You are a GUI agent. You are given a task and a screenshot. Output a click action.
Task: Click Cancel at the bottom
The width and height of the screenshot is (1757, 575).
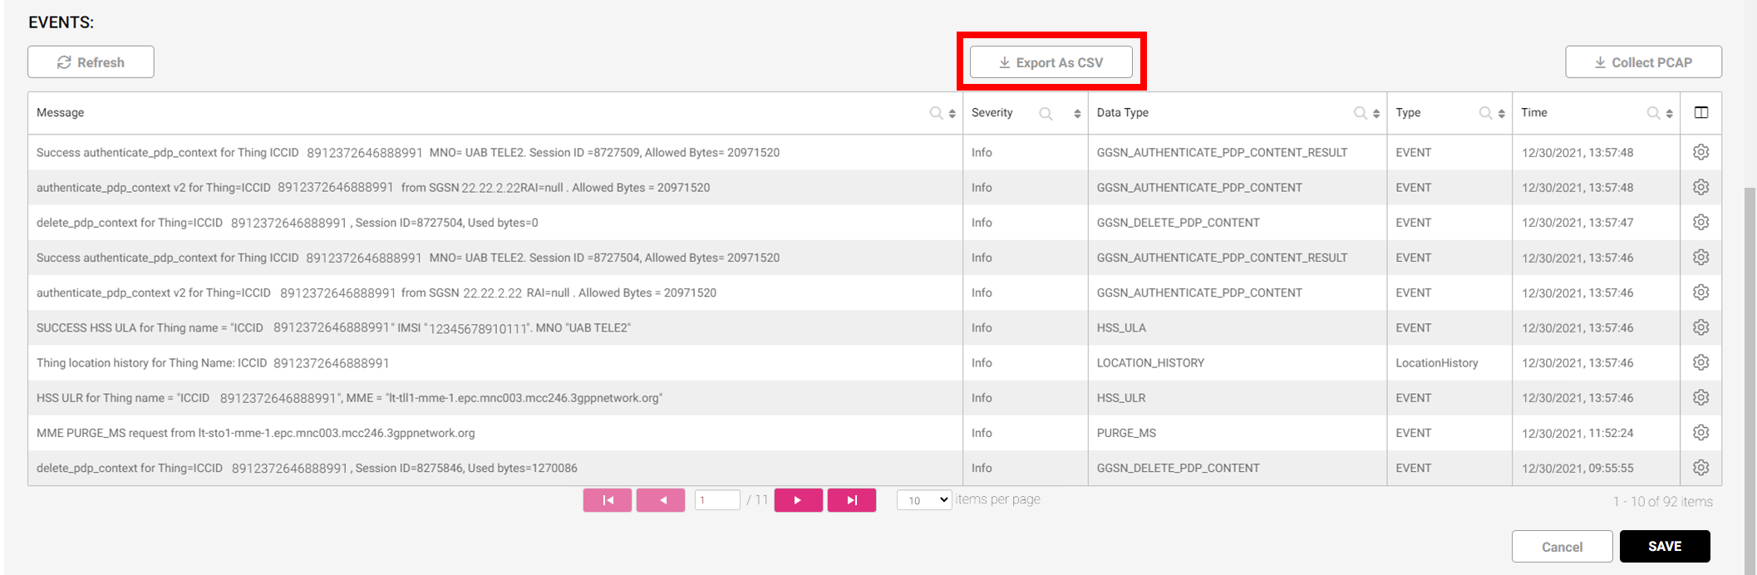1562,547
